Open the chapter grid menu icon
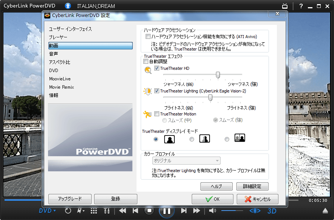Screen dimensions: 334x220 (x=94, y=211)
